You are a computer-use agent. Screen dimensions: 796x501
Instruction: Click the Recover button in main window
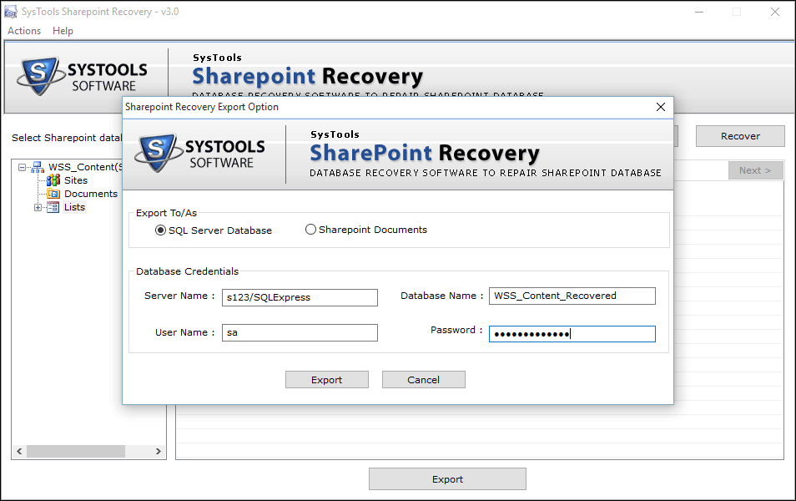click(x=740, y=136)
